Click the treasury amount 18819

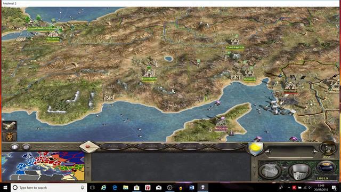point(322,178)
